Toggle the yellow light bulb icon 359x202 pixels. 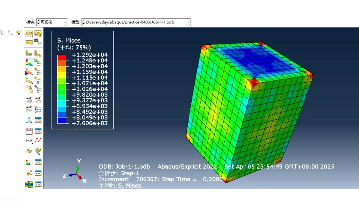click(x=19, y=32)
